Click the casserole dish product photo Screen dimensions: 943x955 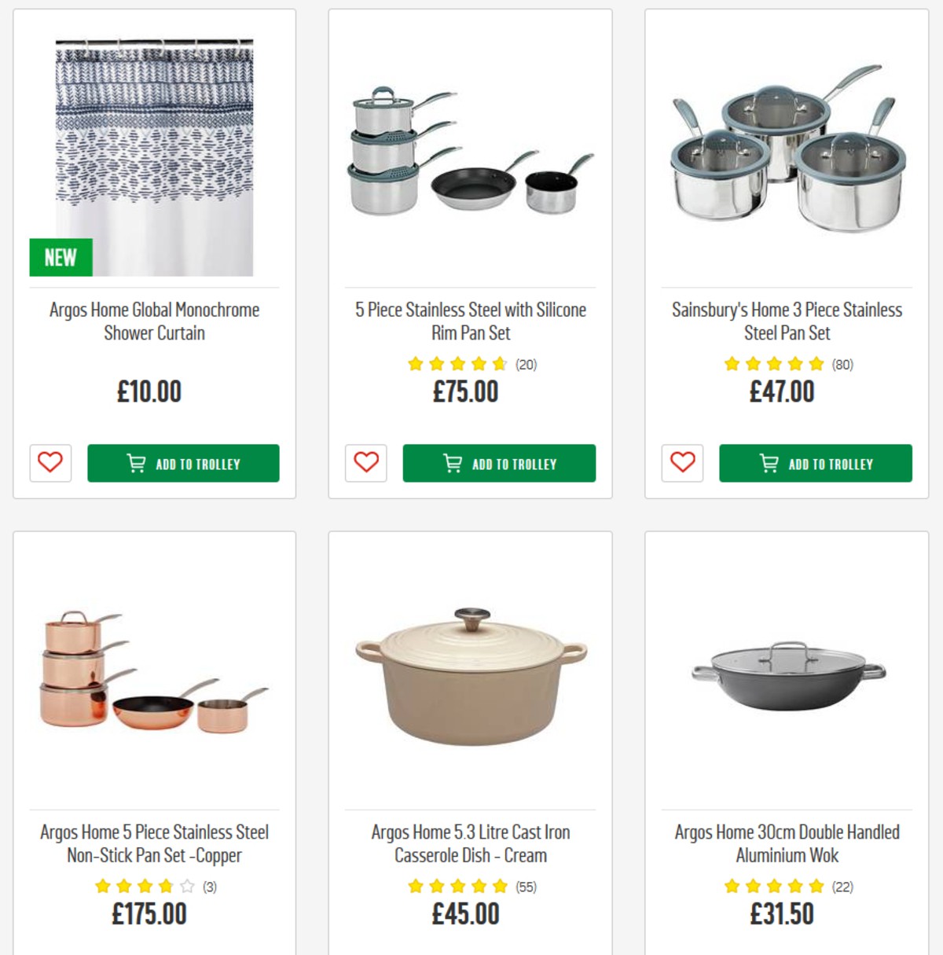(469, 692)
